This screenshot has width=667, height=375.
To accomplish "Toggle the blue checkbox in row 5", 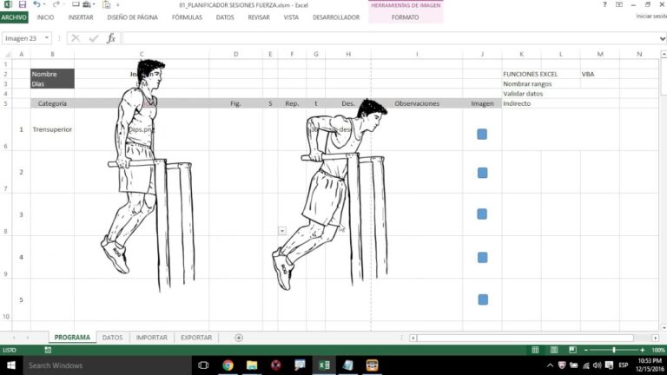I will click(482, 299).
